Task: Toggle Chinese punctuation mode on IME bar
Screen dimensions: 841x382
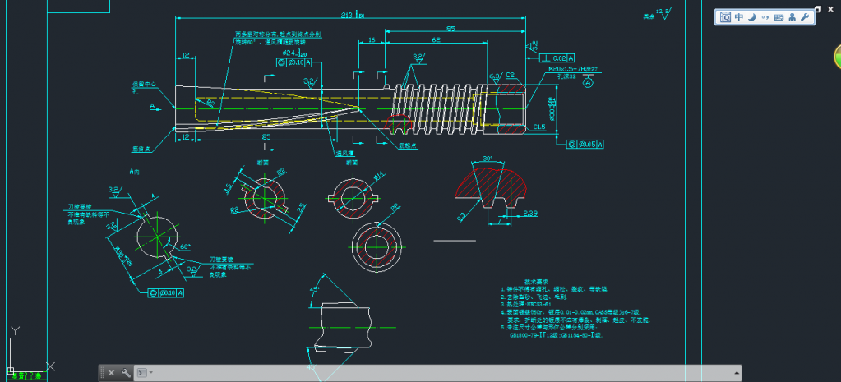Action: coord(765,17)
